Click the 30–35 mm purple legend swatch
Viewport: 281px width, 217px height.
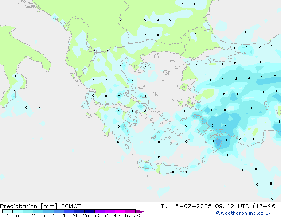pyautogui.click(x=100, y=211)
